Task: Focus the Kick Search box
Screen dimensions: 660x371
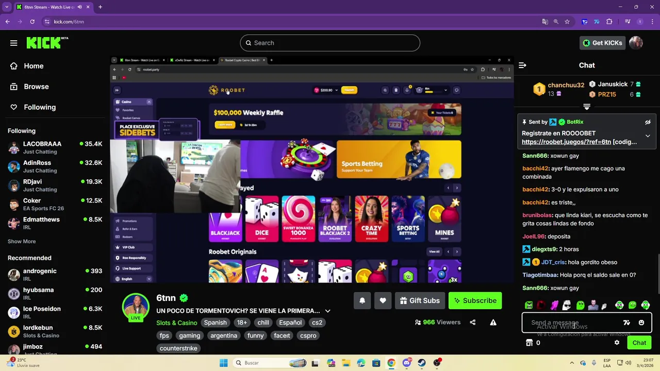Action: (330, 43)
